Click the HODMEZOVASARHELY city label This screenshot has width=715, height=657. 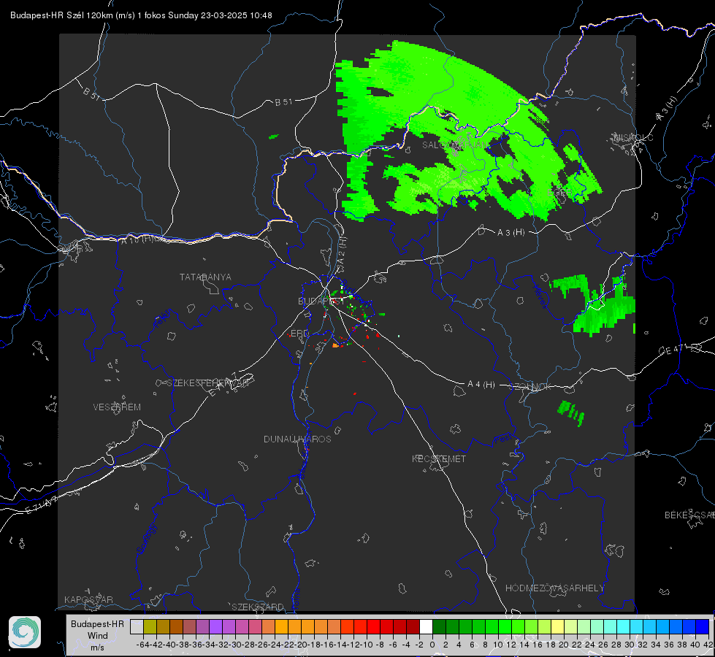tap(554, 588)
